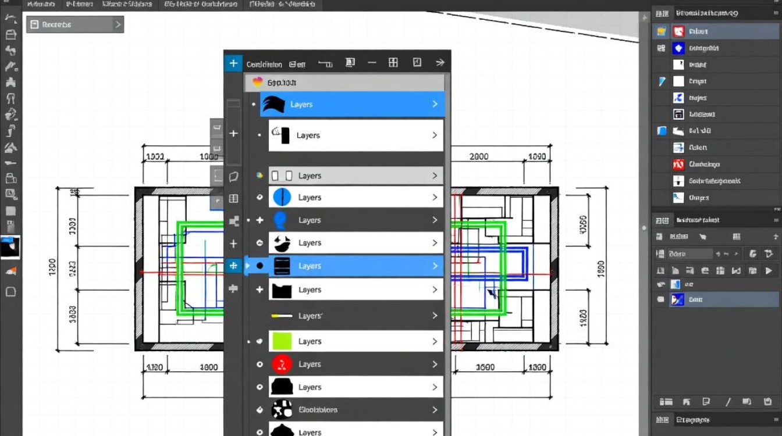Select the heart-icon header row in layers popup
The image size is (782, 436).
point(345,83)
